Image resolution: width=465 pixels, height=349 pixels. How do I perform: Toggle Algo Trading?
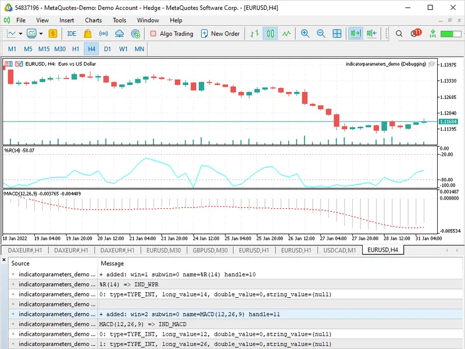coord(171,34)
